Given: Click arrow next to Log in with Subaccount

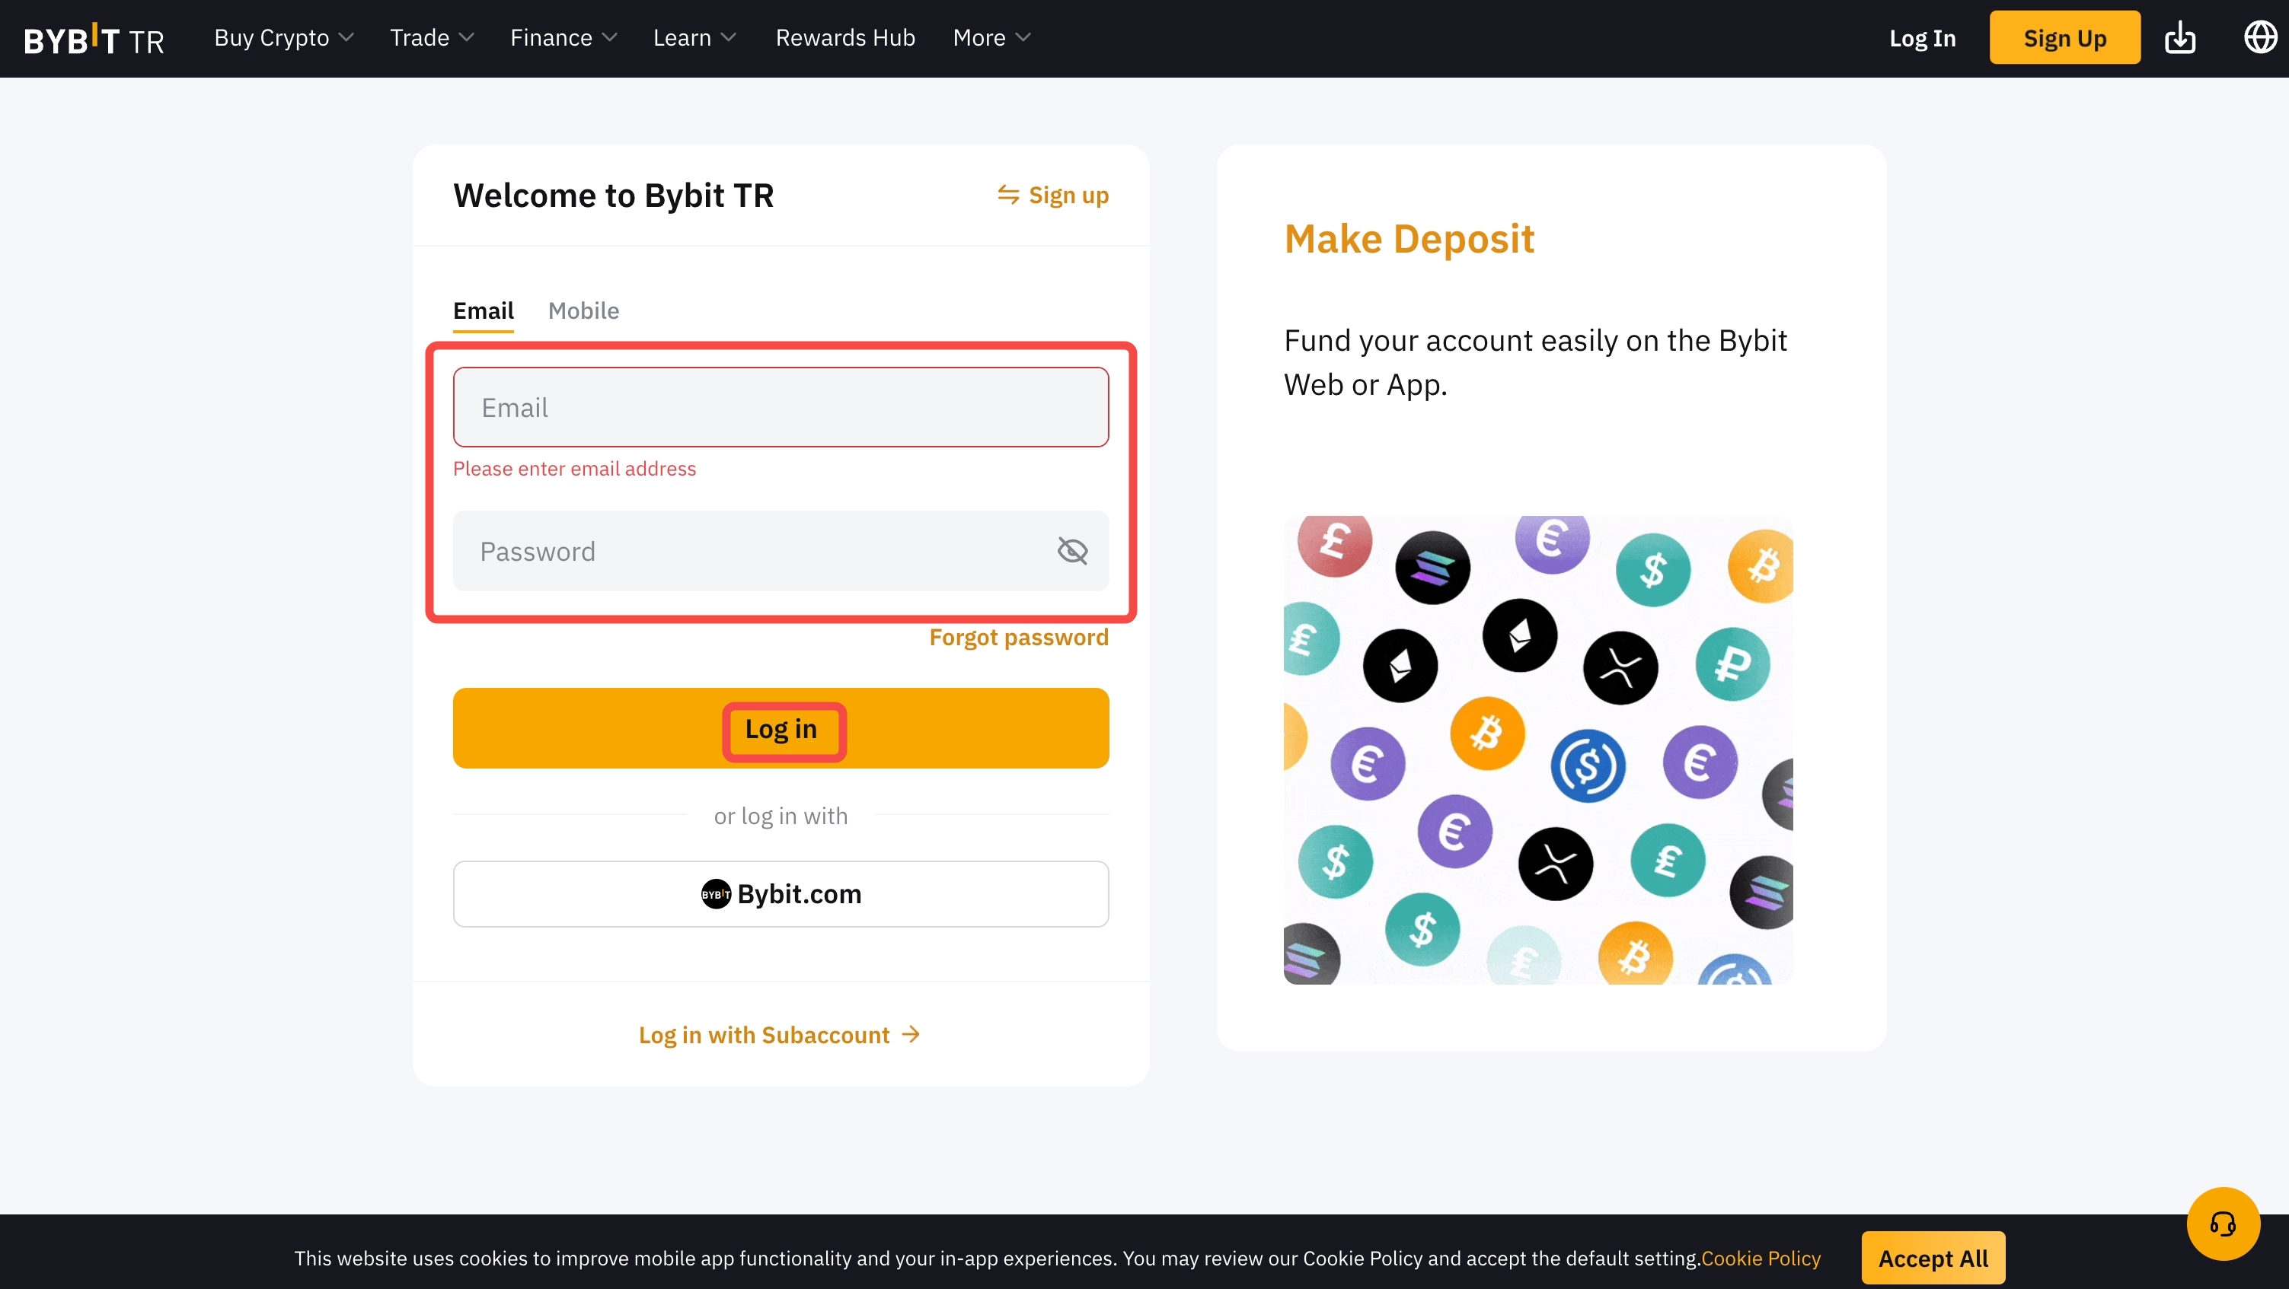Looking at the screenshot, I should point(911,1034).
